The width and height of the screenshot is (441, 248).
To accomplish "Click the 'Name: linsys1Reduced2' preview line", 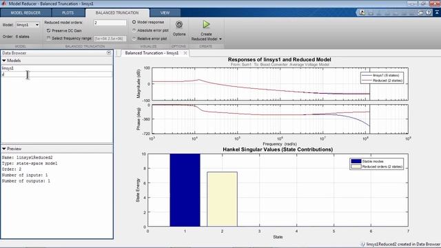I will 28,158.
